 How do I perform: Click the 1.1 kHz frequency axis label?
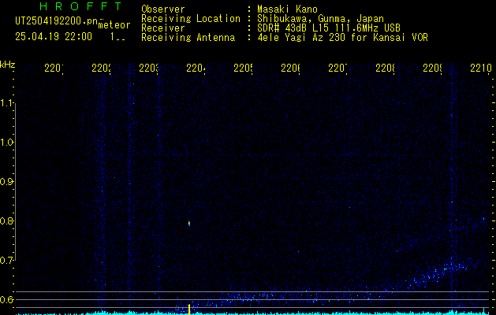6,103
